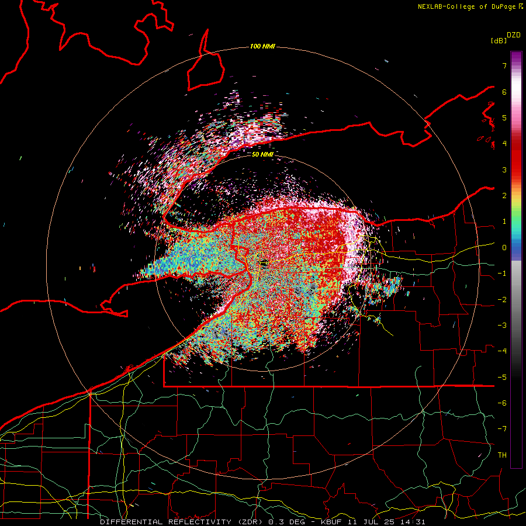Image resolution: width=526 pixels, height=526 pixels.
Task: Click the positive 3 value on scale
Action: click(504, 169)
